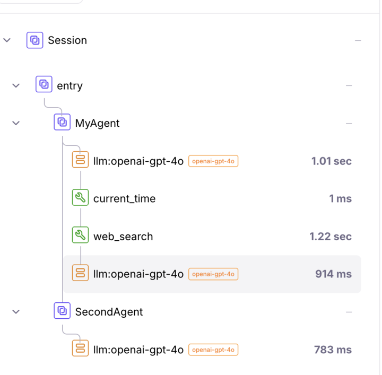
Task: Click the current_time wrench tool icon
Action: coord(80,198)
